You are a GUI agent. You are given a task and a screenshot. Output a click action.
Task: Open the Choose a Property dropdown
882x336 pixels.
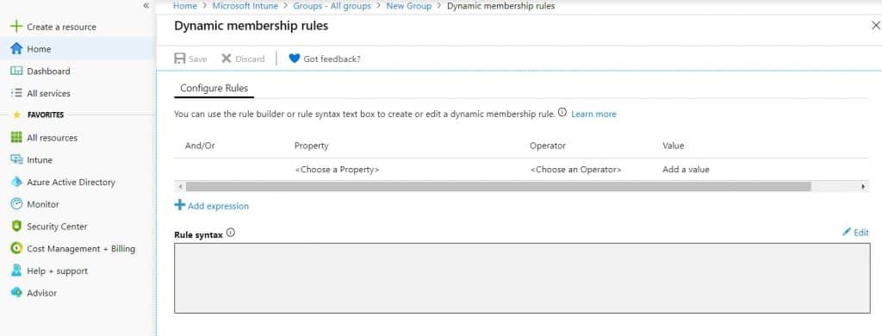click(x=337, y=170)
